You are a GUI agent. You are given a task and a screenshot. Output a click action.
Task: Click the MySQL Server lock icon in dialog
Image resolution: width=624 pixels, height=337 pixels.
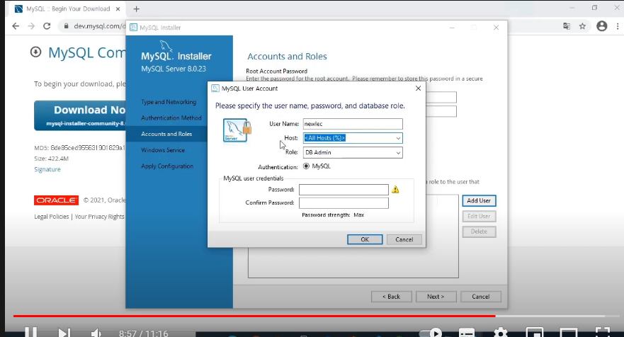237,130
